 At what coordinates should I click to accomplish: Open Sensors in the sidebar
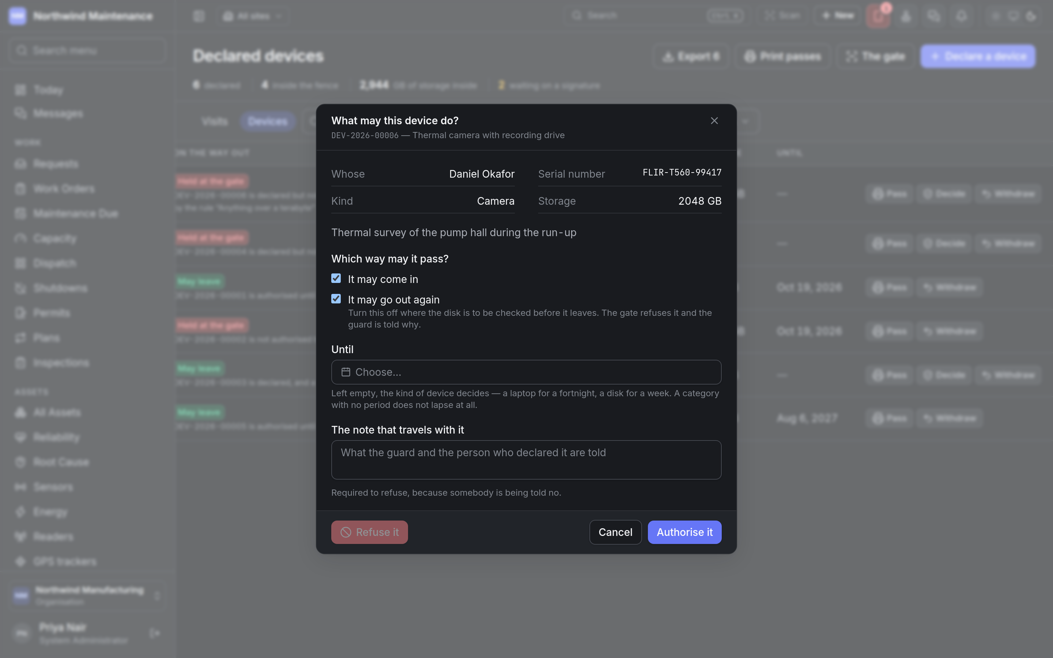87,487
